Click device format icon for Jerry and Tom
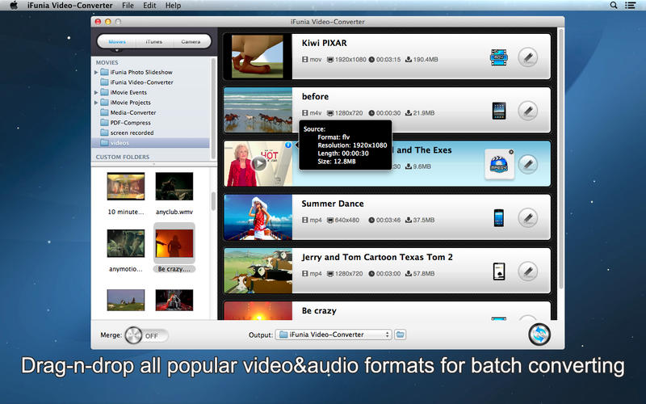The image size is (646, 404). [499, 271]
